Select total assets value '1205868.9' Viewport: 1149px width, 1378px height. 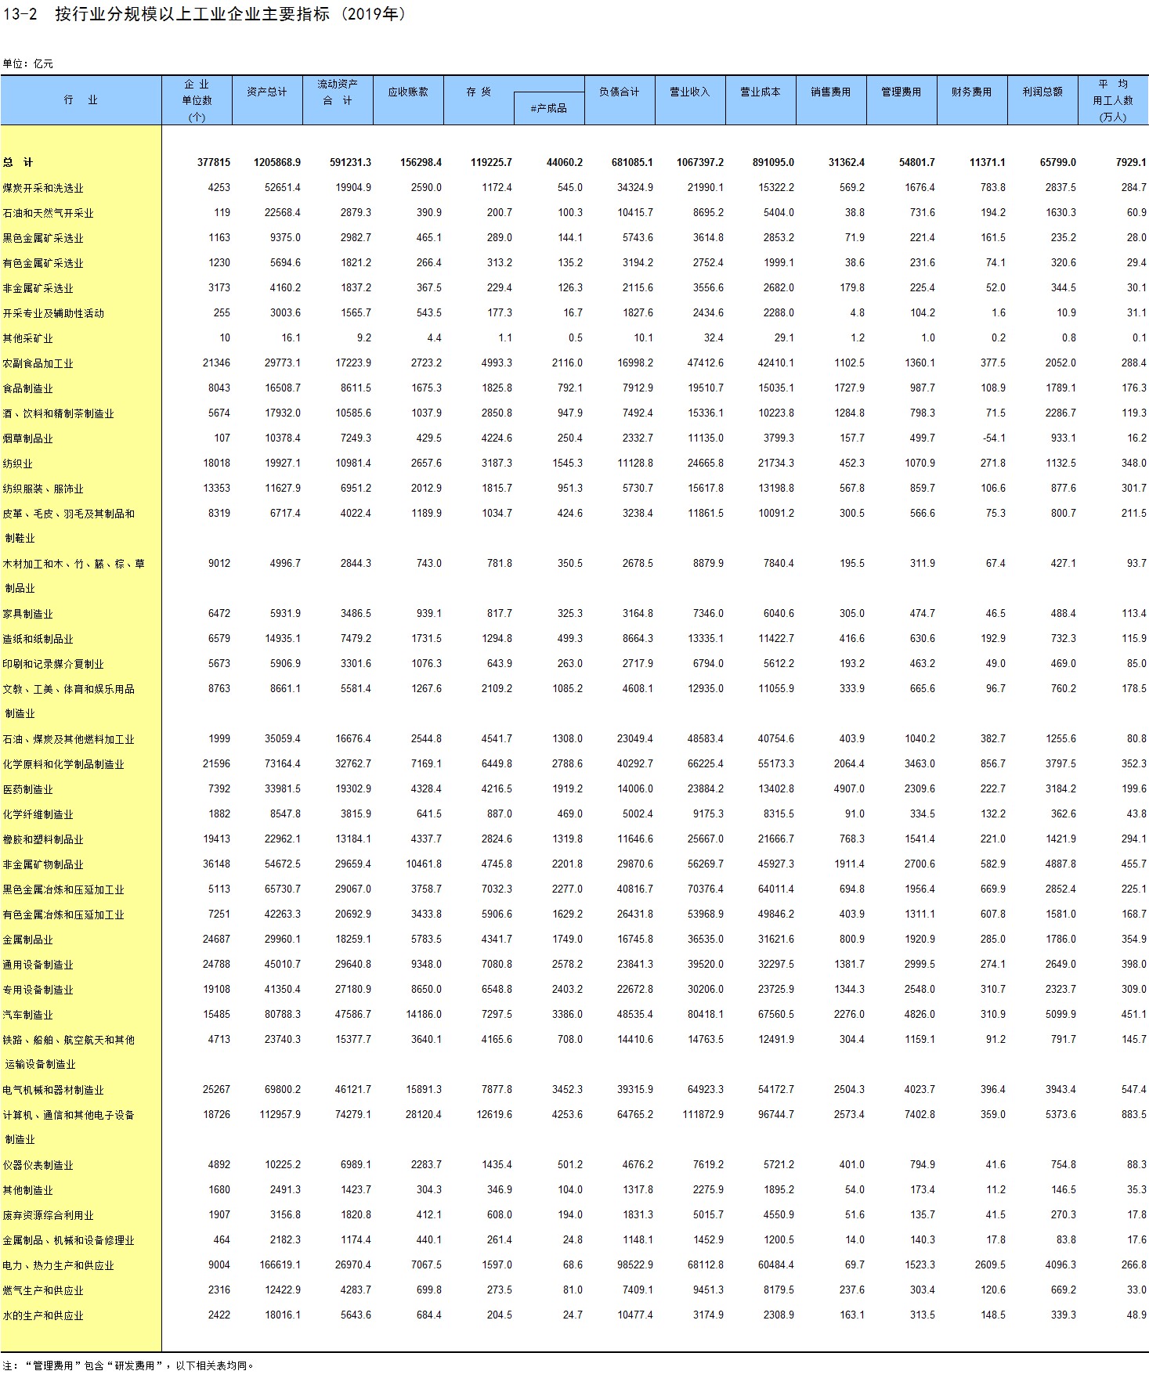click(277, 162)
